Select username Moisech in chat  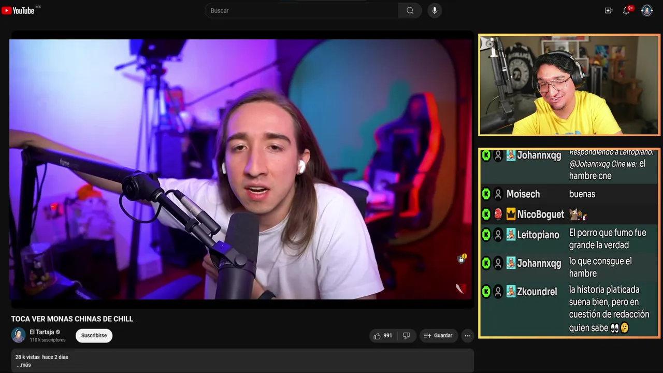pyautogui.click(x=523, y=194)
